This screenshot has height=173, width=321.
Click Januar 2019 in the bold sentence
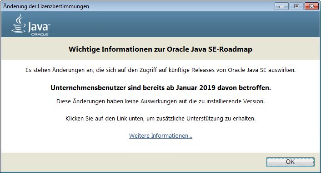click(x=196, y=88)
